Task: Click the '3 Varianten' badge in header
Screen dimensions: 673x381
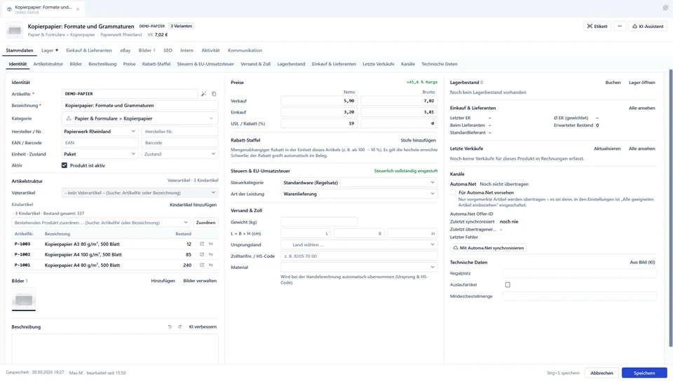Action: coord(181,26)
